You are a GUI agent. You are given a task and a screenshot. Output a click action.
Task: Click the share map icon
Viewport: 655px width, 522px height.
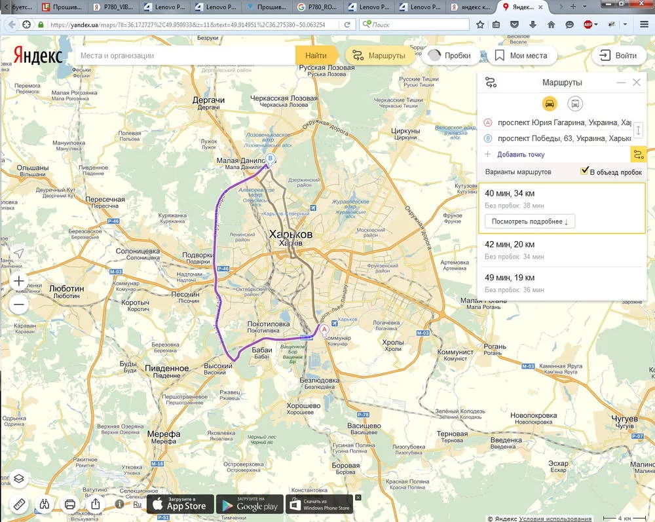[96, 504]
